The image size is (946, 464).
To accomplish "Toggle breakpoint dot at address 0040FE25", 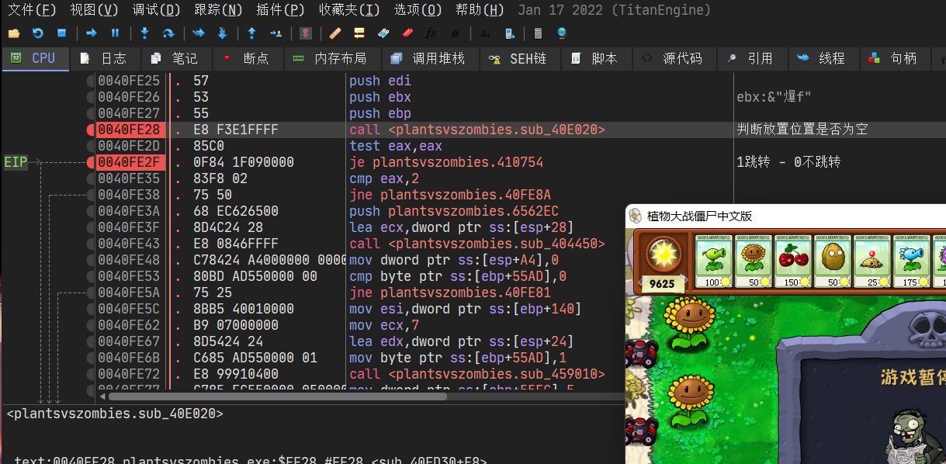I will coord(90,81).
